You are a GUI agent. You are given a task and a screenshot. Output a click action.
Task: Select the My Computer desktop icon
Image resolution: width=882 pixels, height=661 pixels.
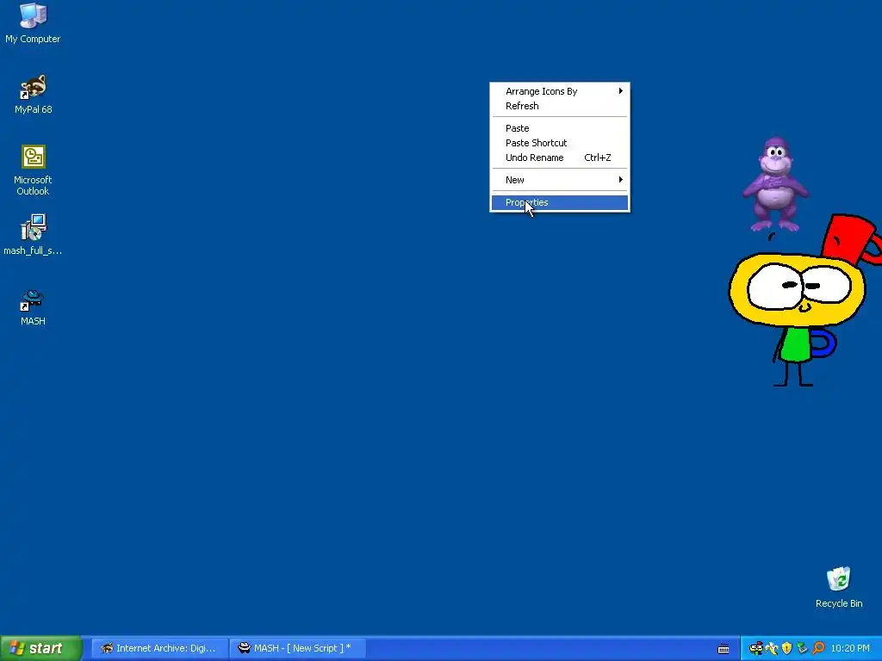point(33,22)
